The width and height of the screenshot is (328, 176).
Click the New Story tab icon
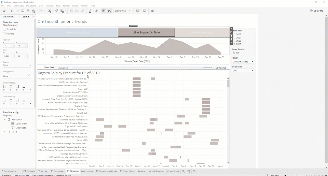click(194, 172)
